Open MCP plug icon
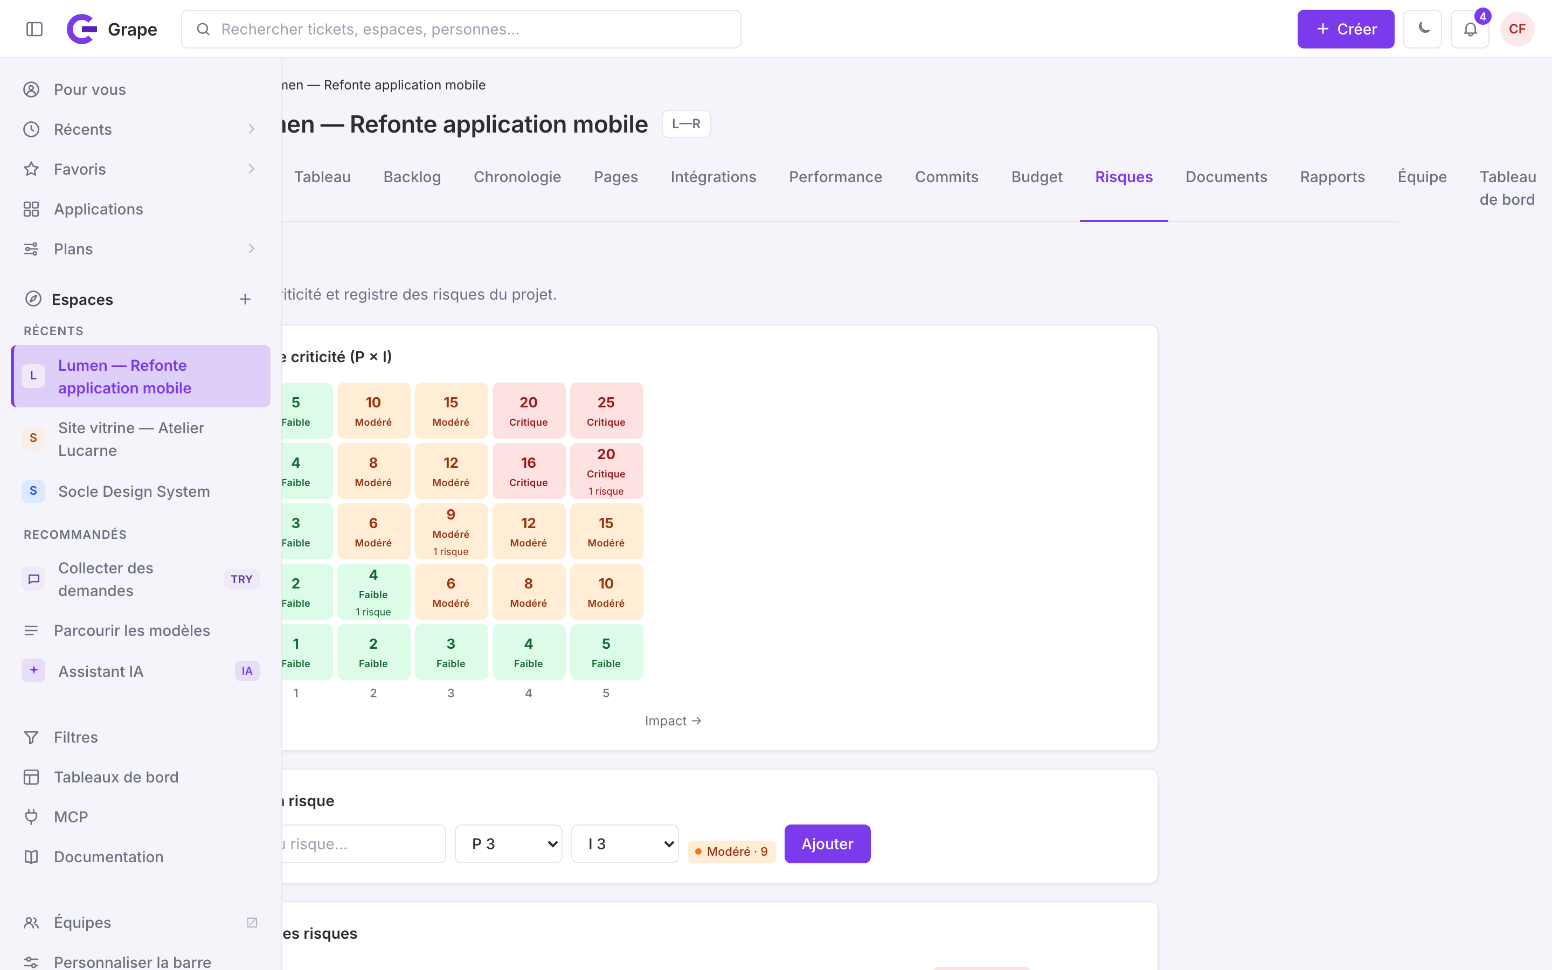Viewport: 1552px width, 970px height. pos(31,816)
